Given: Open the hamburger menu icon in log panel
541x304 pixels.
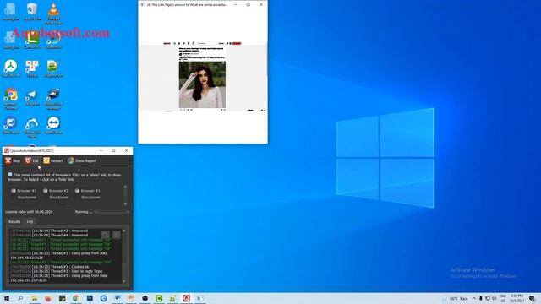Looking at the screenshot, I should click(x=117, y=235).
